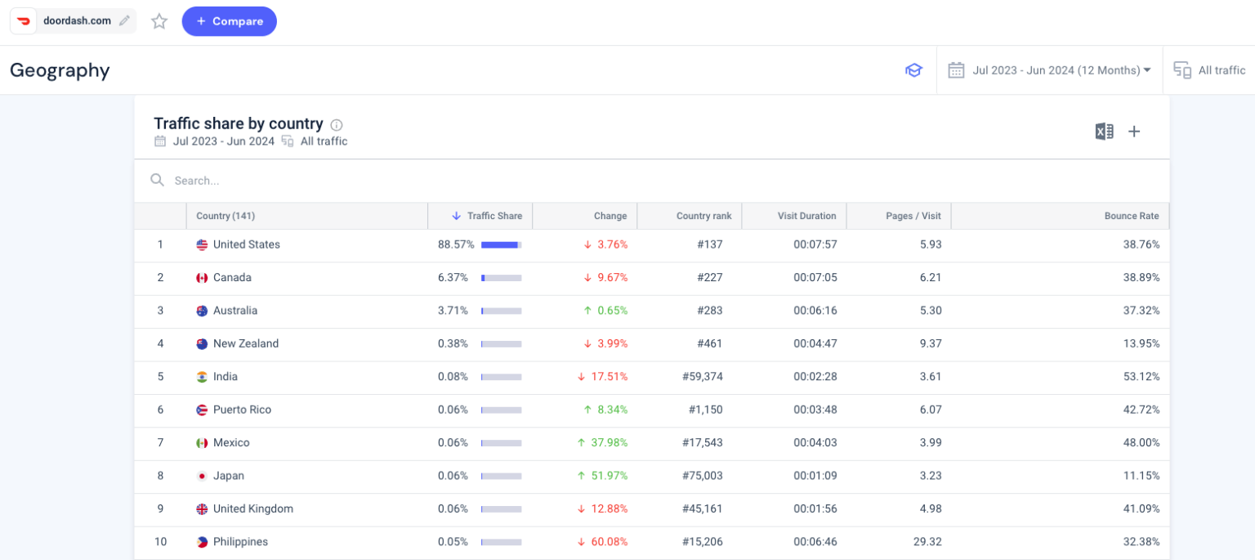Sort by the Bounce Rate column header
This screenshot has width=1255, height=560.
click(x=1132, y=216)
